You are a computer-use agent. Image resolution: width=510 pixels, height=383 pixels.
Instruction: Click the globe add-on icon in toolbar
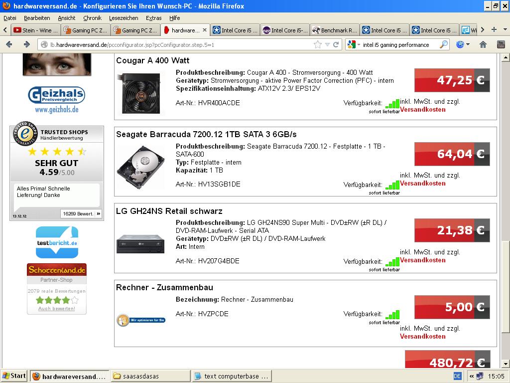pos(460,44)
